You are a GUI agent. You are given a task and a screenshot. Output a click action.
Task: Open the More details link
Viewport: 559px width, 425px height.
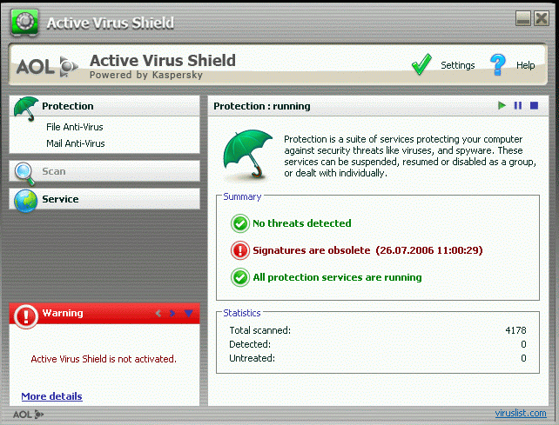coord(51,396)
